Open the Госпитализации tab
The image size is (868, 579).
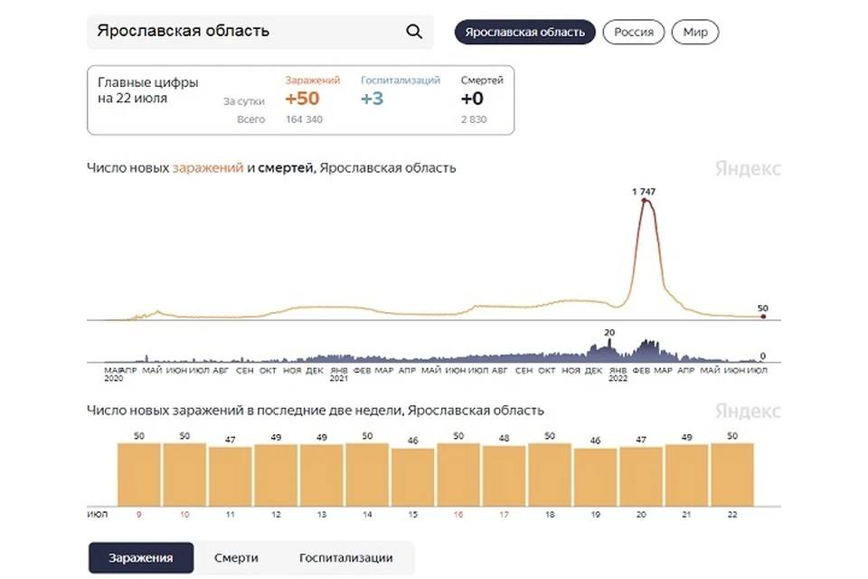(x=346, y=557)
